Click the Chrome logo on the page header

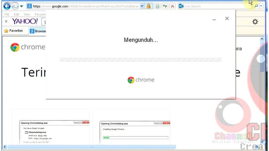tap(28, 47)
